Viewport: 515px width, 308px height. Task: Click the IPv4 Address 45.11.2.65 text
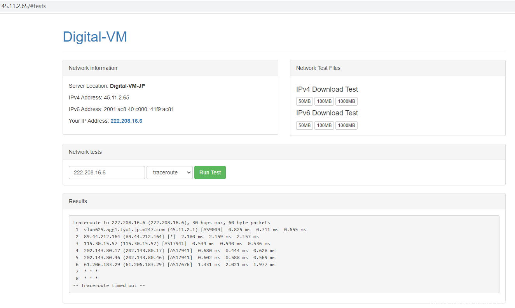116,97
